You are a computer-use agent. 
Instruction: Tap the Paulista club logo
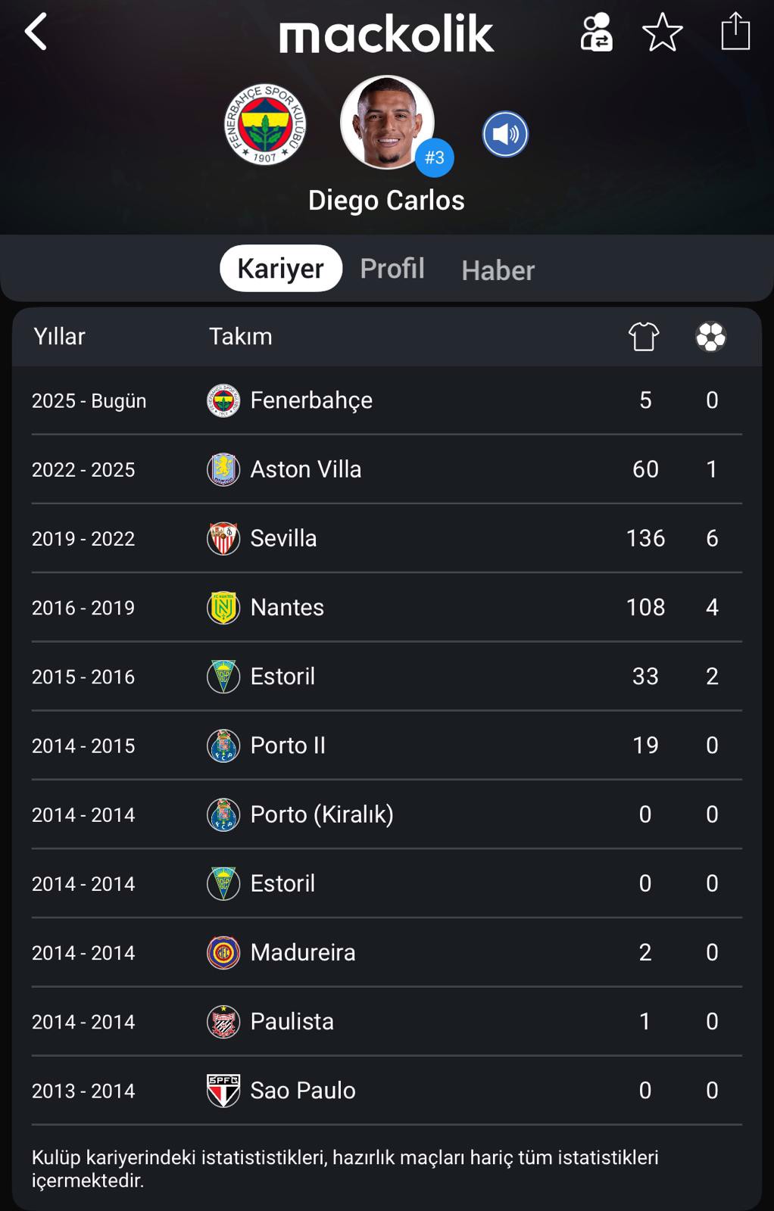pos(223,1022)
